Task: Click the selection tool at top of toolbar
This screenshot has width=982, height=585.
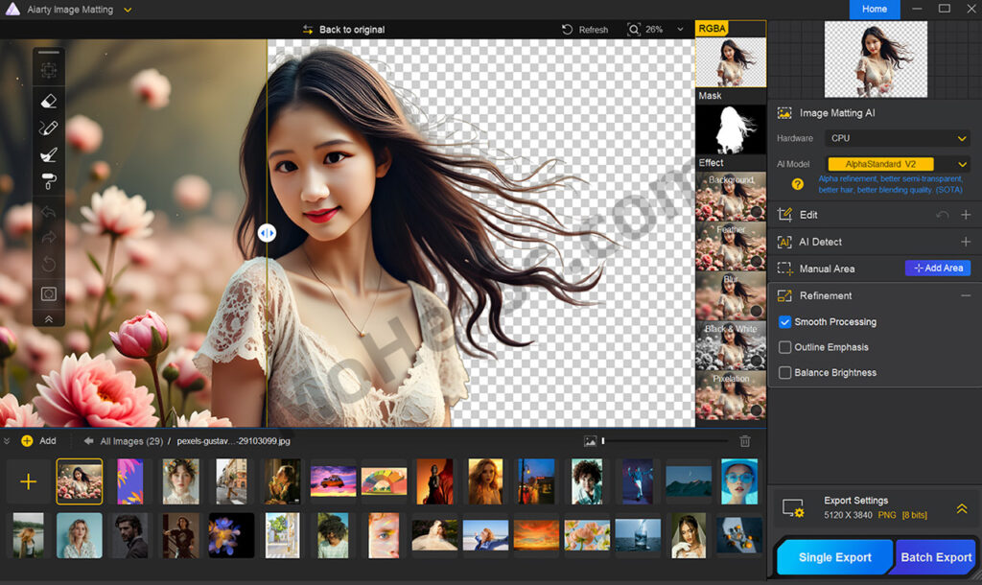Action: 46,69
